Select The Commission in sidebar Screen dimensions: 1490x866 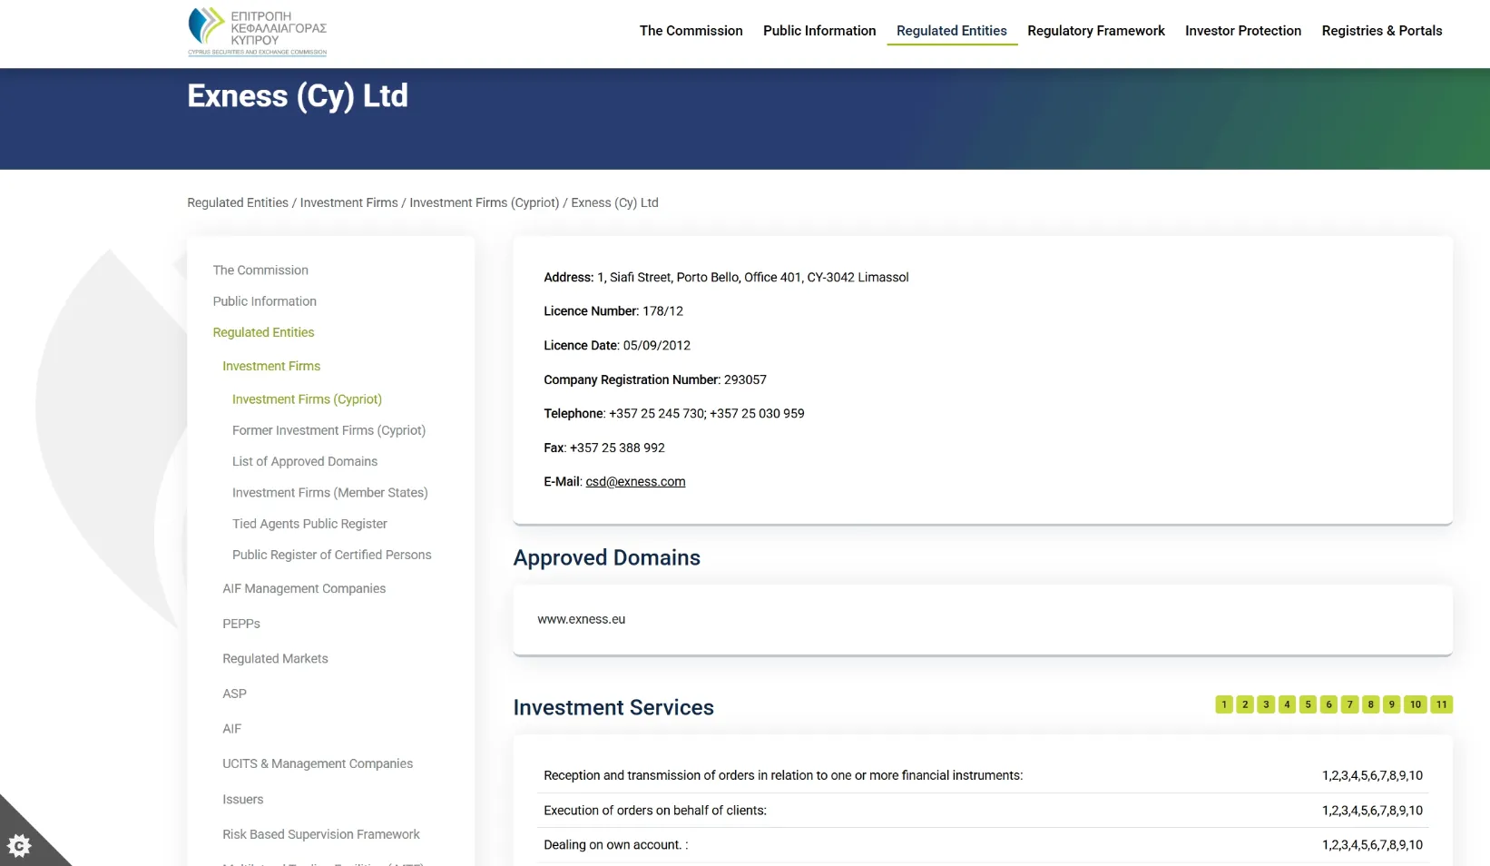coord(260,271)
